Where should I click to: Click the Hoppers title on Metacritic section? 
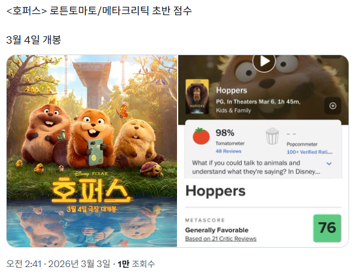pyautogui.click(x=215, y=191)
